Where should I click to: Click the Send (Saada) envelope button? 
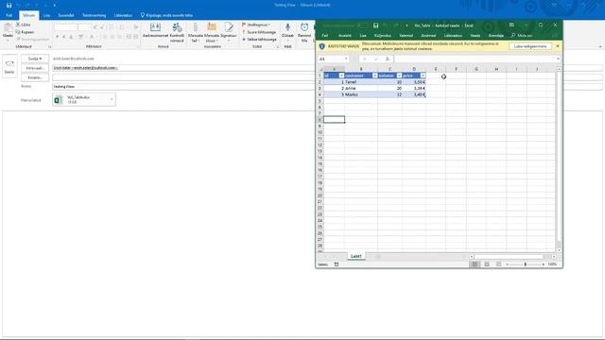pos(9,66)
